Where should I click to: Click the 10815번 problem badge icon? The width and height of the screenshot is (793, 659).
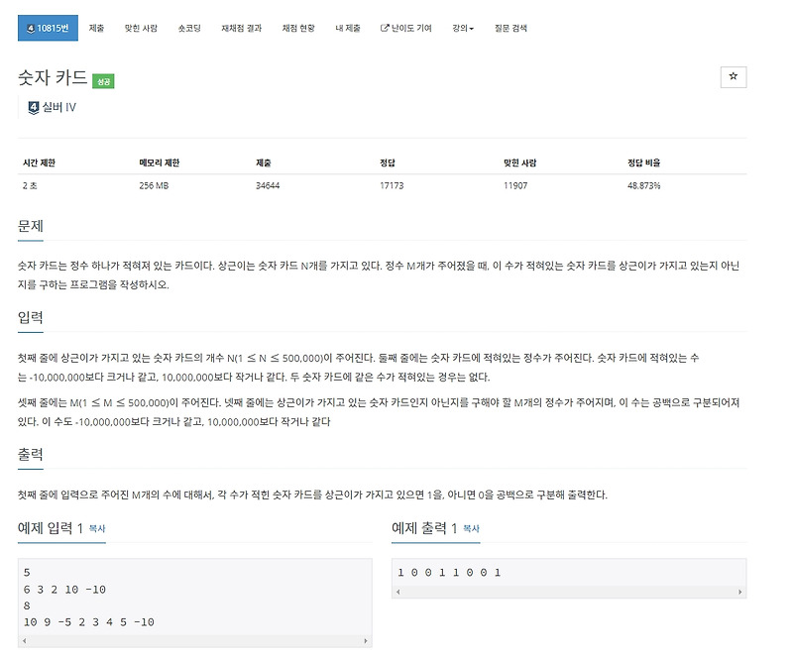tap(32, 29)
